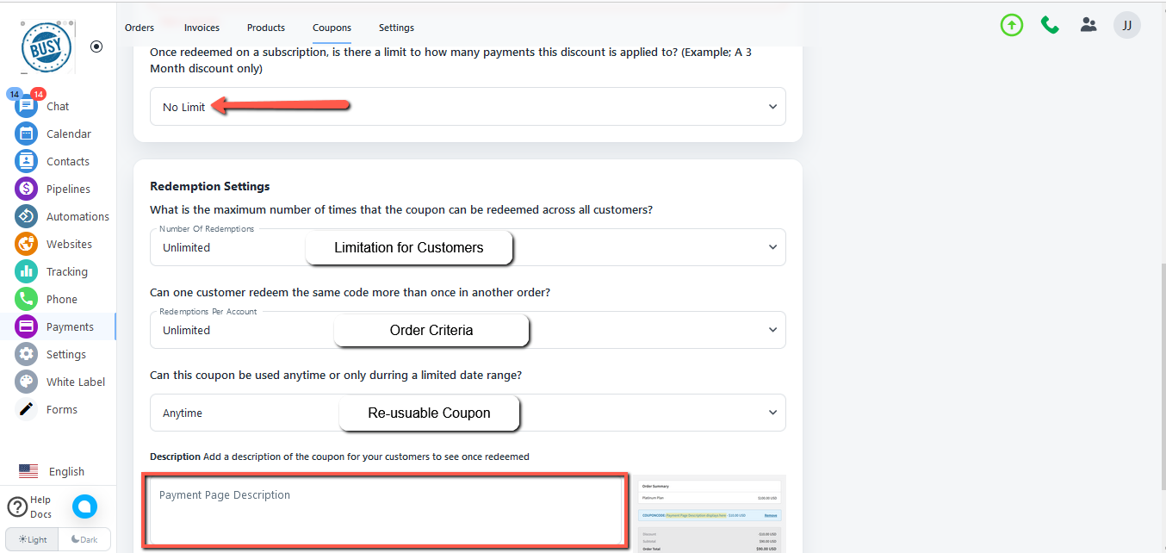The height and width of the screenshot is (553, 1166).
Task: Switch to Dark theme
Action: pos(84,539)
